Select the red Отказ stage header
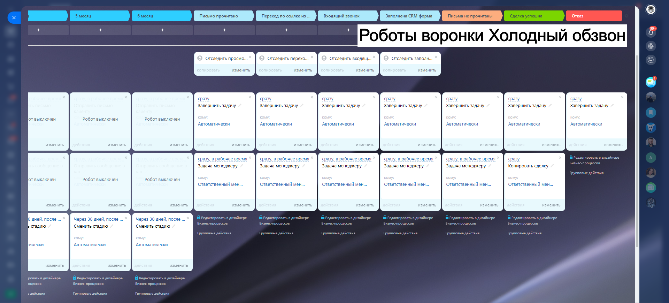Screen dimensions: 669x303 click(x=594, y=16)
